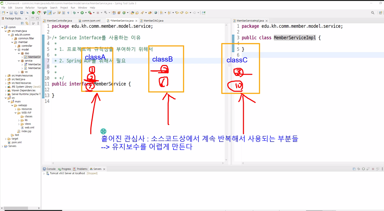This screenshot has width=384, height=211.
Task: Select MemberDAO file in Package Explorer
Action: tap(32, 57)
